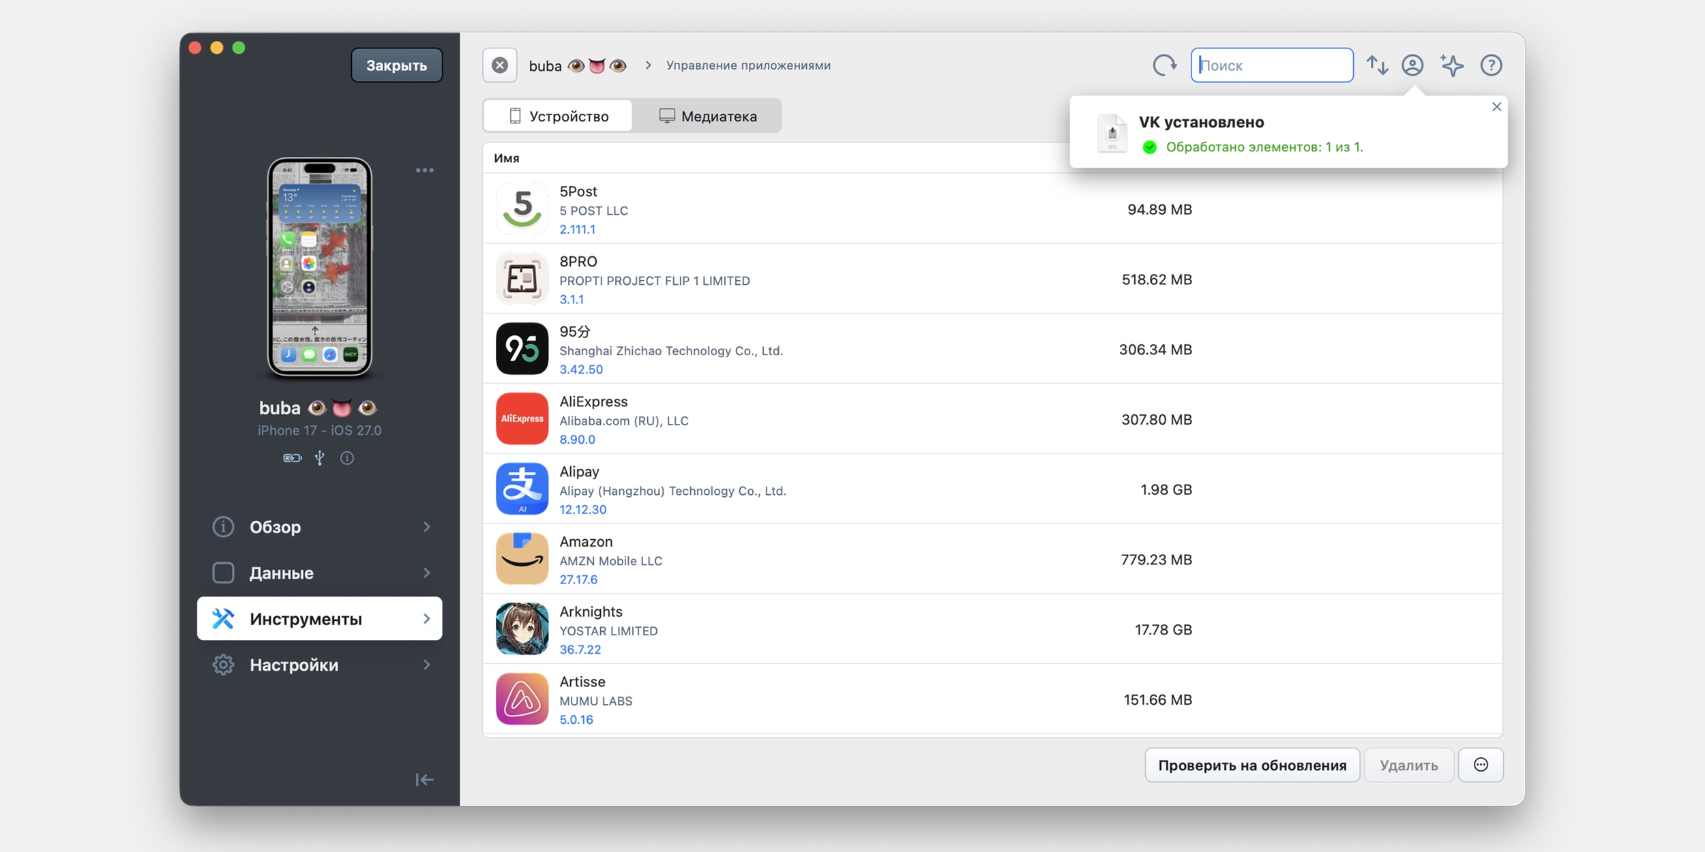Click the Обзор info icon in sidebar
The image size is (1705, 852).
point(223,527)
